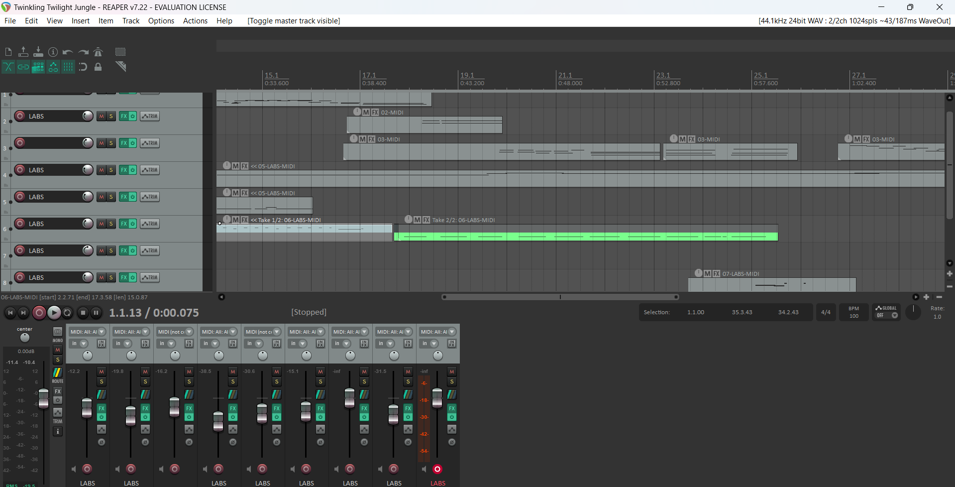Click phase invert icon on the -19.8 strip
The image size is (955, 487).
[145, 442]
